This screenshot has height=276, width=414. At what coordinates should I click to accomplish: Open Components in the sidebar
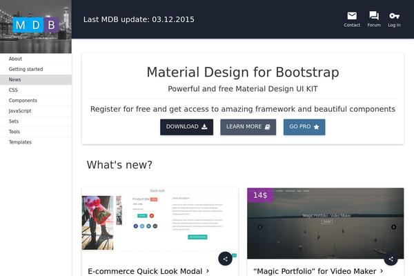(36, 100)
